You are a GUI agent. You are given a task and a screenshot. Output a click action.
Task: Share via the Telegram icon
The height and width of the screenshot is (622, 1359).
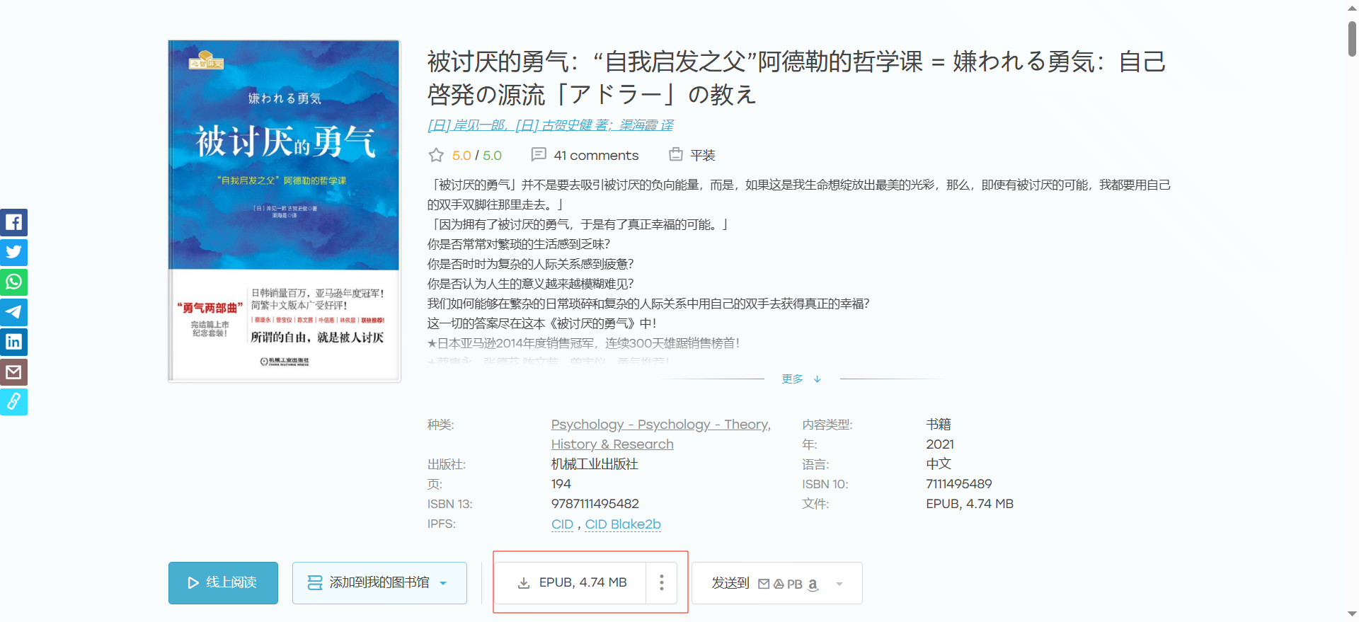pyautogui.click(x=13, y=312)
